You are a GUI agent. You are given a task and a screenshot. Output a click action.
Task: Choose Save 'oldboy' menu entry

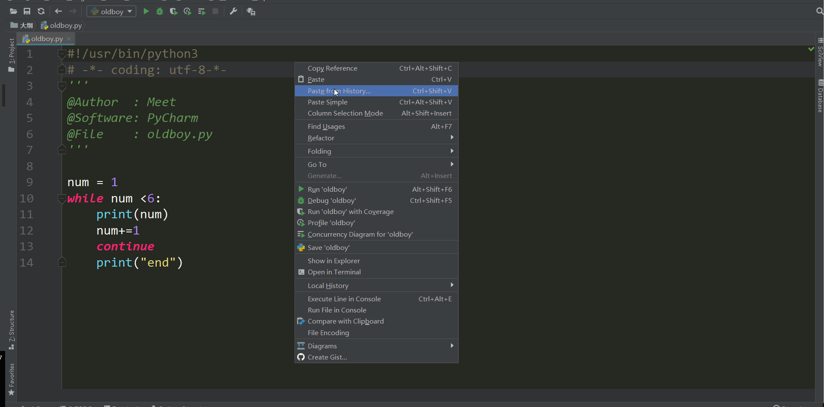[x=376, y=247]
